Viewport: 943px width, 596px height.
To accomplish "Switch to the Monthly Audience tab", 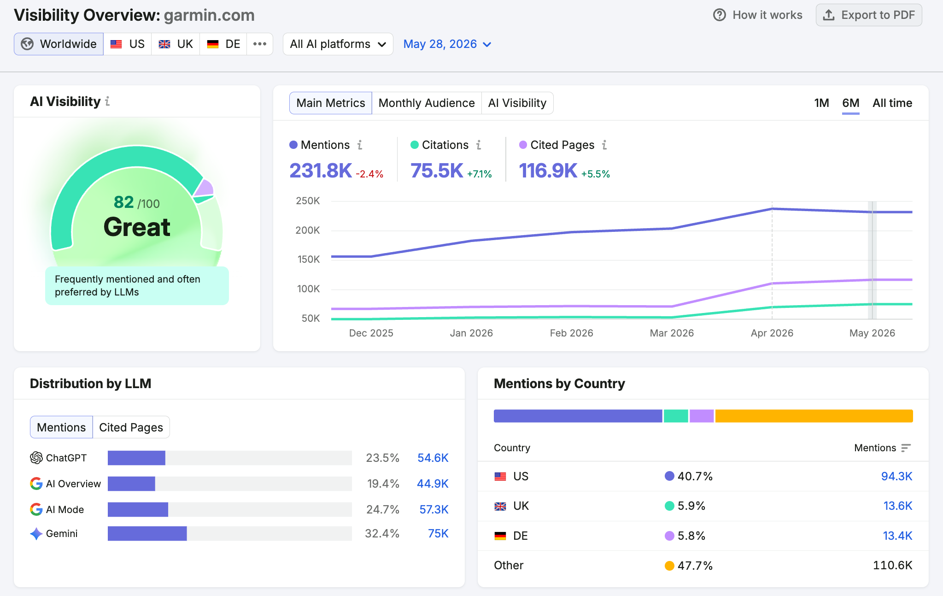I will (427, 103).
